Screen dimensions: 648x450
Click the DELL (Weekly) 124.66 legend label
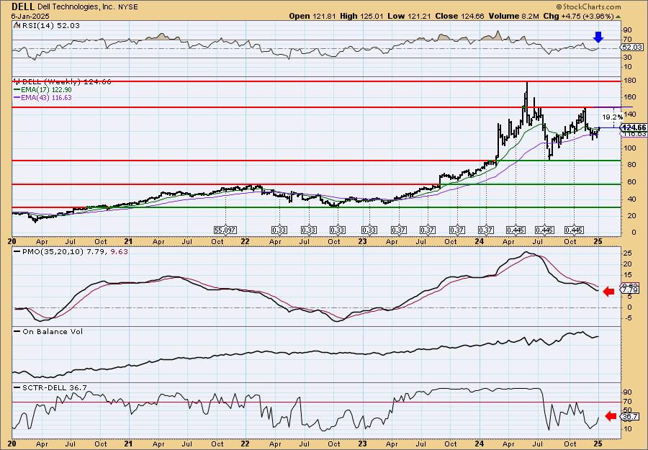click(66, 82)
